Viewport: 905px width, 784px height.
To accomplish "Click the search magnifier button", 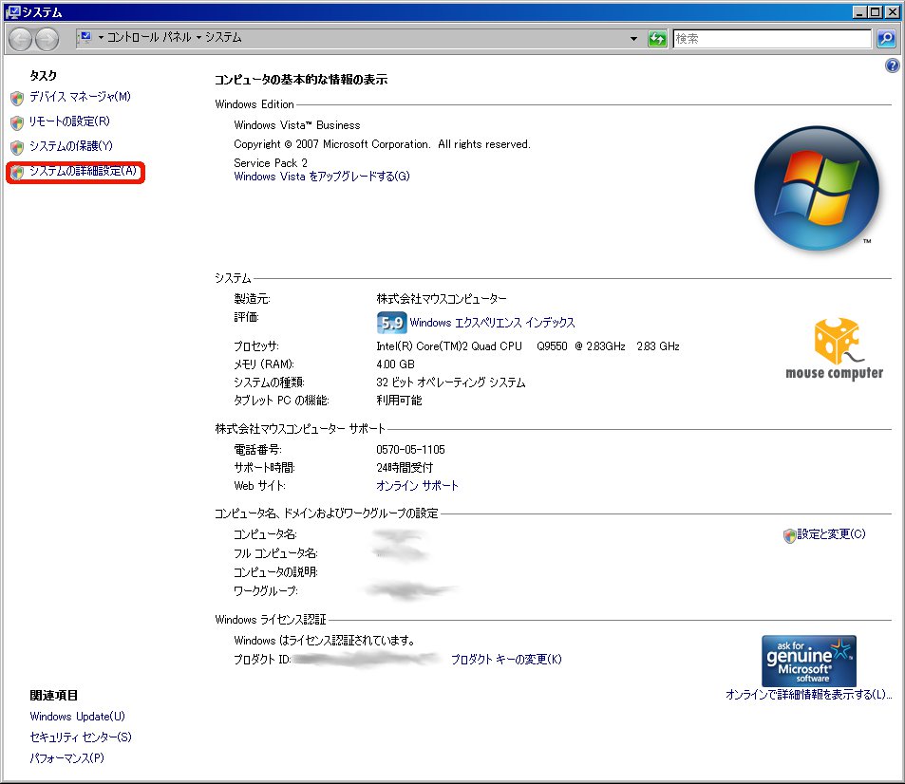I will pyautogui.click(x=886, y=39).
